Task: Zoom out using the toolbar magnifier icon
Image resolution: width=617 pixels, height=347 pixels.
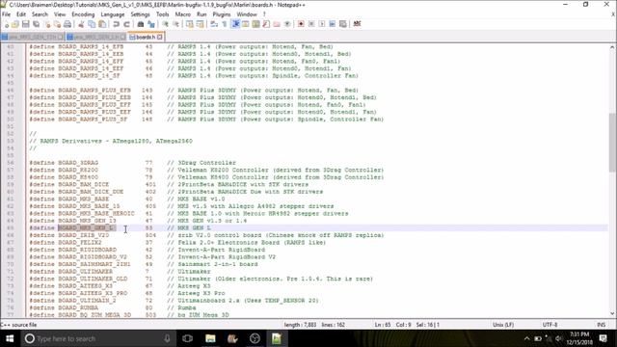Action: (175, 24)
